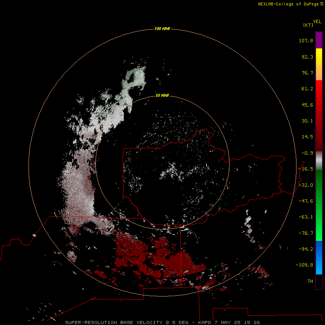Click the gray near-zero segment of the color bar

[319, 161]
